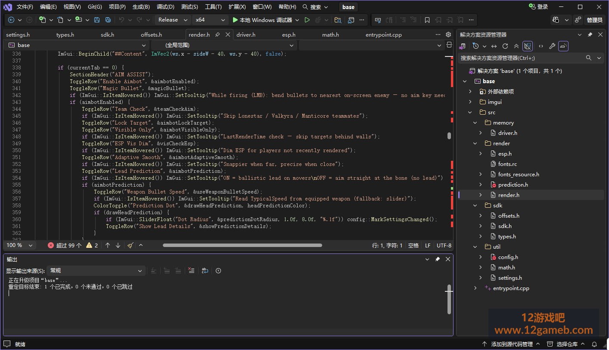Toggle the preview selected items button
The width and height of the screenshot is (609, 350).
[563, 46]
